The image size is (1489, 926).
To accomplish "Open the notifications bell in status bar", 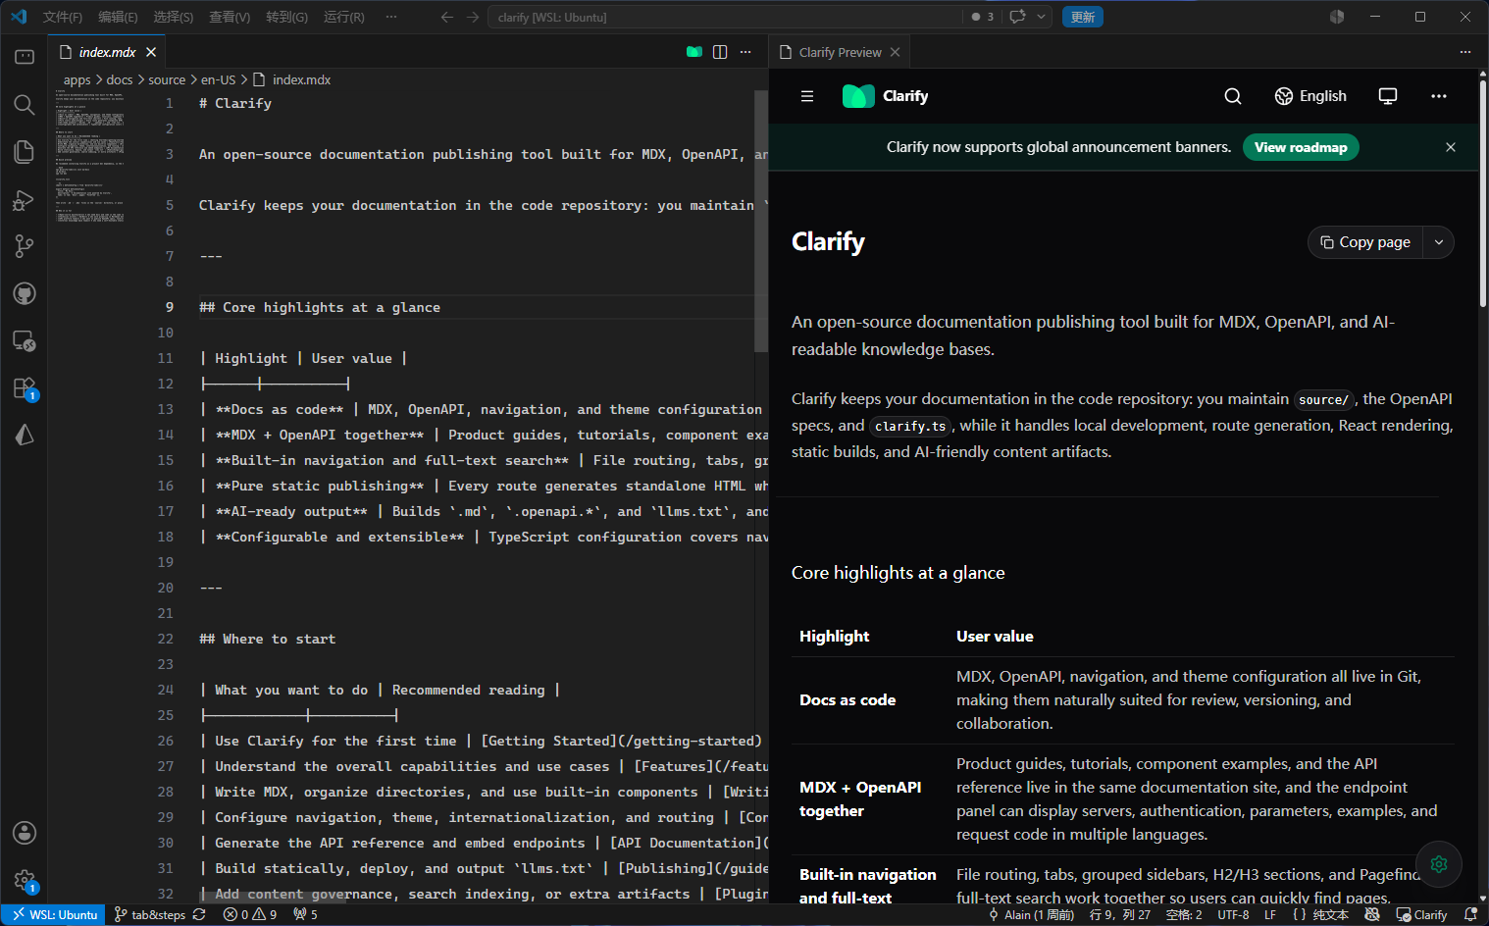I will (x=1470, y=914).
